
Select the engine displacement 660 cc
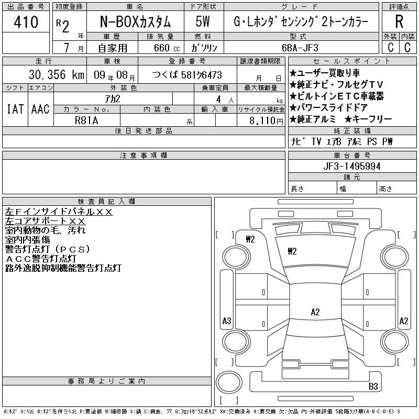[167, 48]
